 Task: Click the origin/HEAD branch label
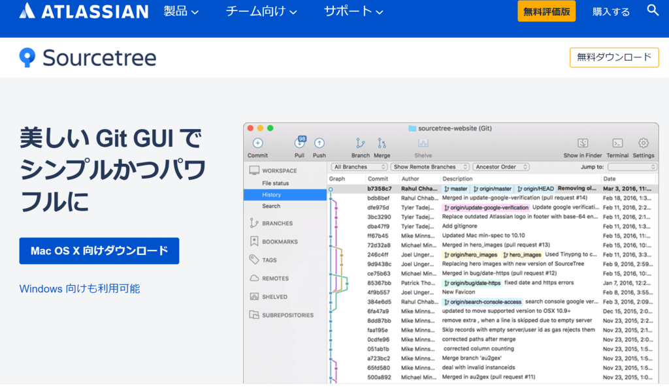click(536, 188)
